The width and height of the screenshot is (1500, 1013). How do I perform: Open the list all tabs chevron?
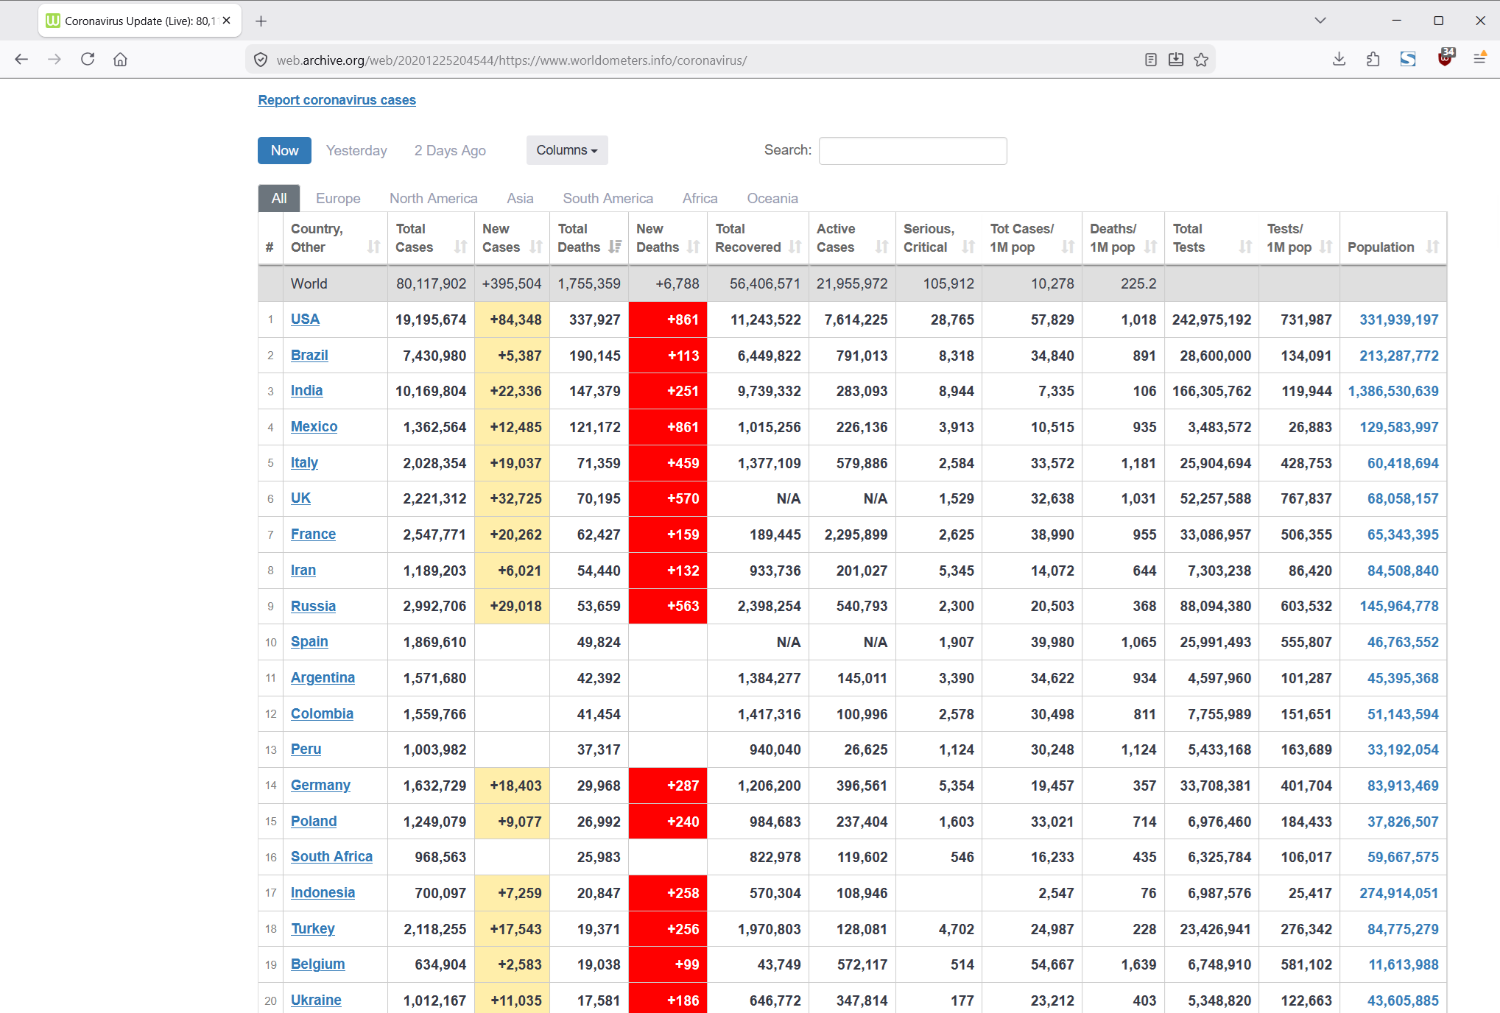click(x=1320, y=21)
